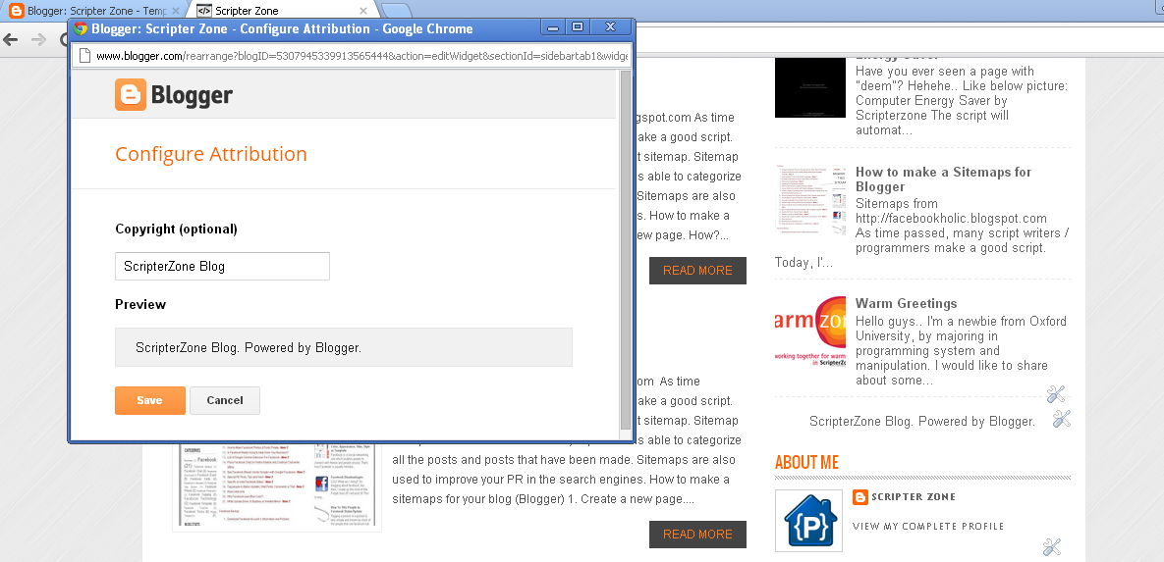
Task: Click wrench edit icon below Warm Greetings
Action: (x=1056, y=394)
